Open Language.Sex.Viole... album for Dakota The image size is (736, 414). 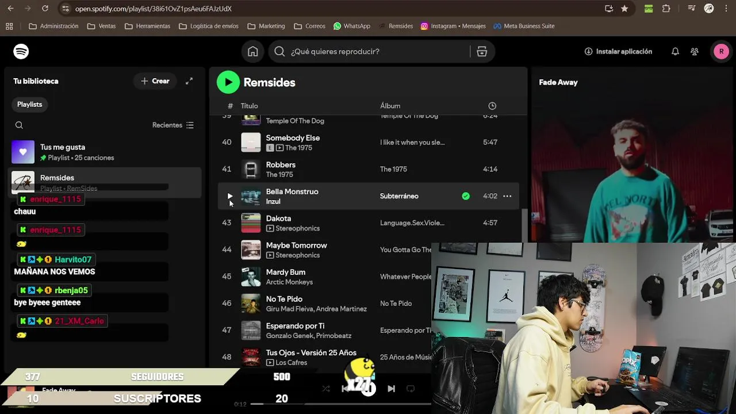(412, 223)
